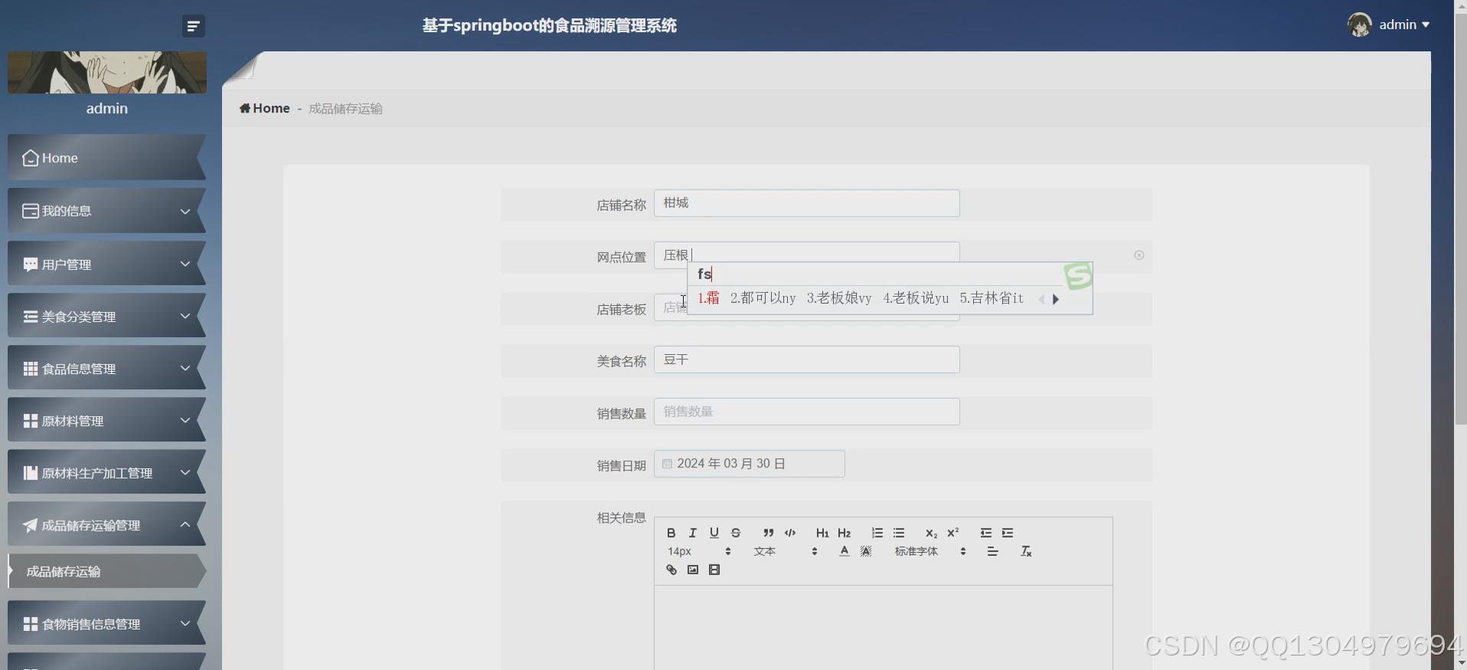
Task: Expand the 美食分类管理 sidebar menu
Action: click(106, 316)
